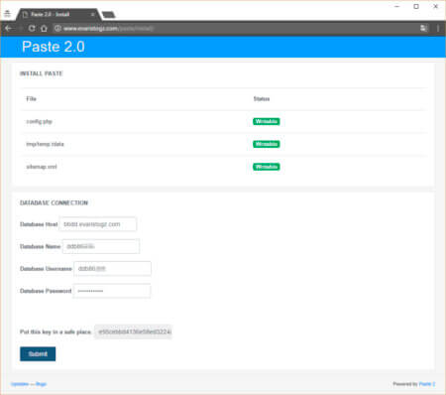Select the security key field
The image size is (446, 395).
click(134, 331)
